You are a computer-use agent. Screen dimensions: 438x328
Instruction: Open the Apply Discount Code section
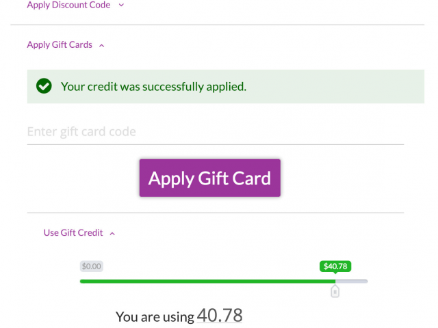click(x=68, y=5)
